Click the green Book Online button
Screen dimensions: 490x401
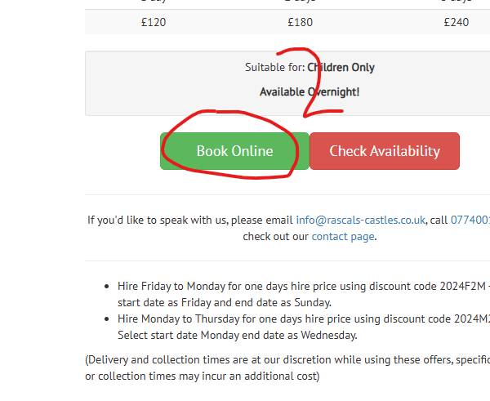tap(234, 151)
